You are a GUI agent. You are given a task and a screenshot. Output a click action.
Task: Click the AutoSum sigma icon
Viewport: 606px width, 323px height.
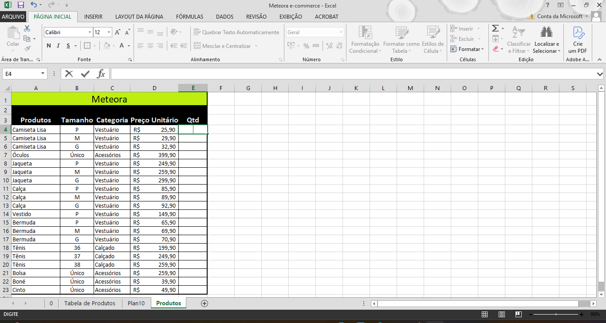click(496, 29)
